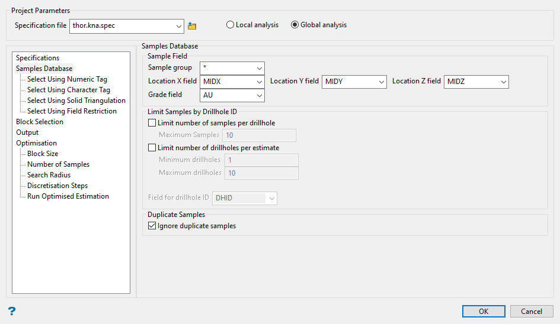Click the Cancel button

(531, 312)
